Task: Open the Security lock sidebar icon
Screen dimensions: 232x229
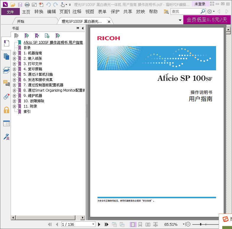Action: (7, 110)
